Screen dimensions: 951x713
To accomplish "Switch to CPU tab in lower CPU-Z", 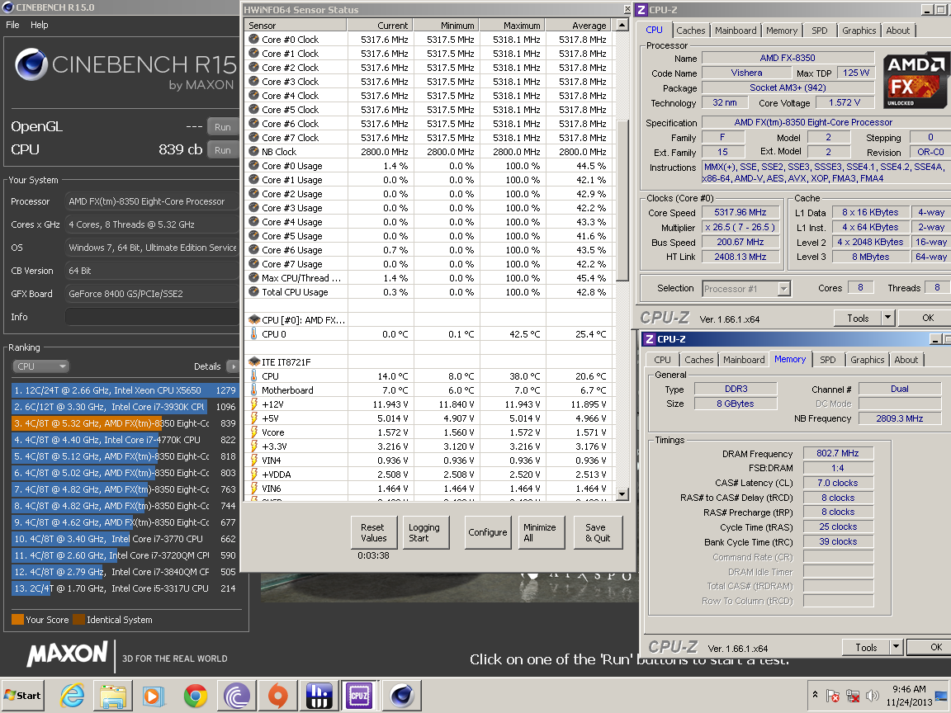I will (x=662, y=360).
